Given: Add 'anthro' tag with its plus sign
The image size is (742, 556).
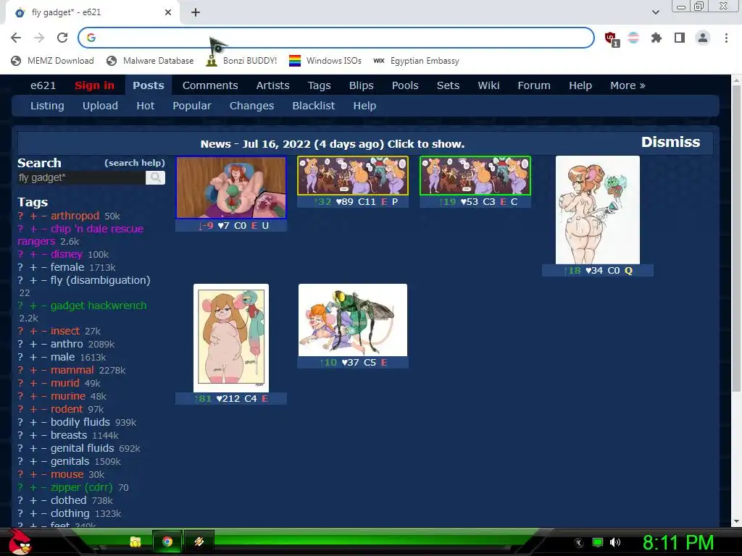Looking at the screenshot, I should (x=33, y=344).
